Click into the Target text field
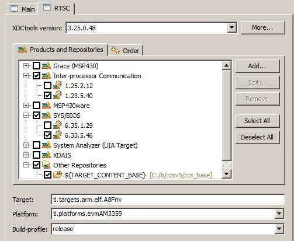294x241 pixels. pos(168,200)
